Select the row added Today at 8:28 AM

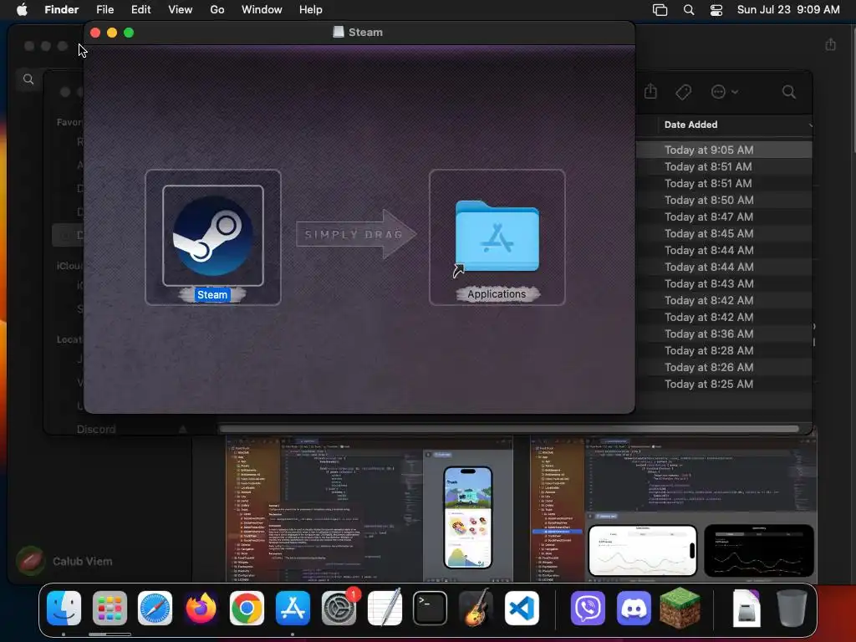(x=723, y=350)
